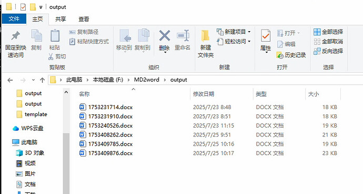Screen dimensions: 363x194
Task: Click the Delete (删除) X icon
Action: 164,36
